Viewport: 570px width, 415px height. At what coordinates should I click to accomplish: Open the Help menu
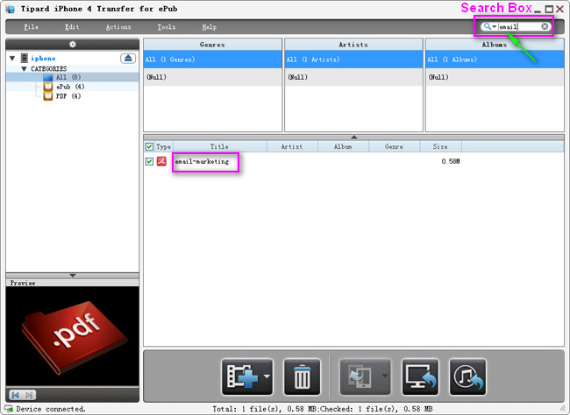click(209, 27)
